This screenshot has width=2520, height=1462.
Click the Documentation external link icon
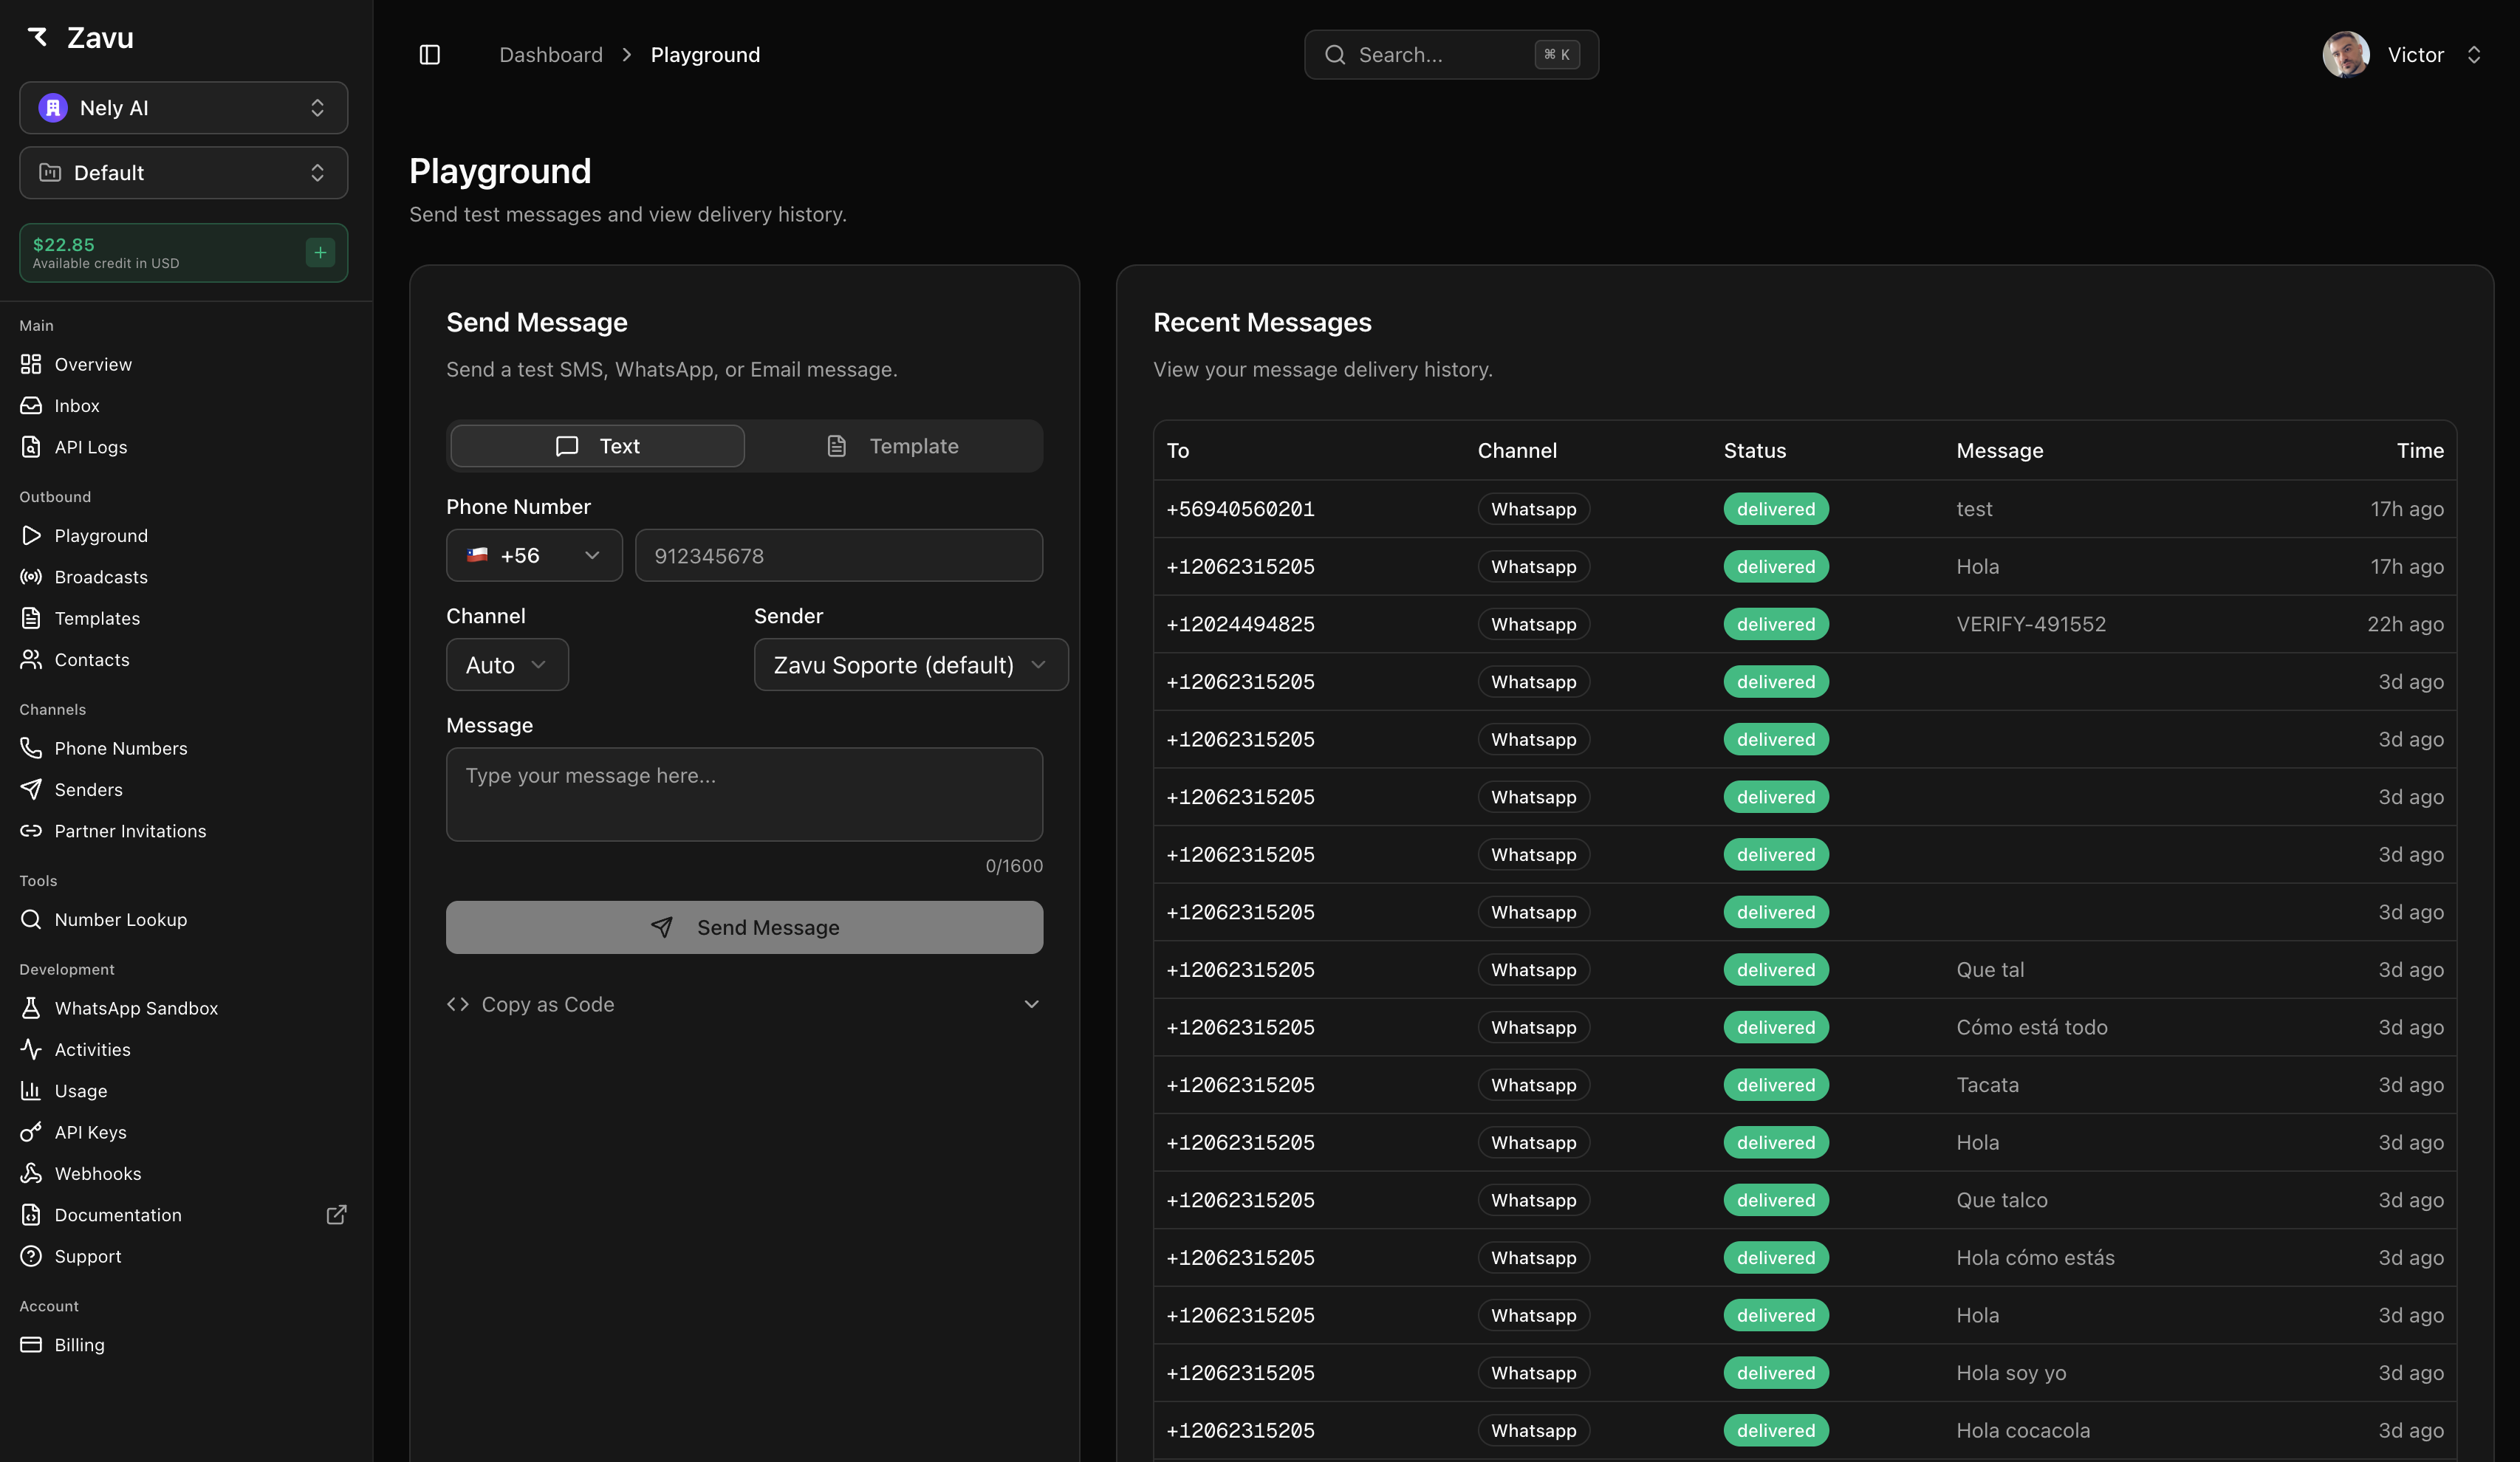click(336, 1215)
